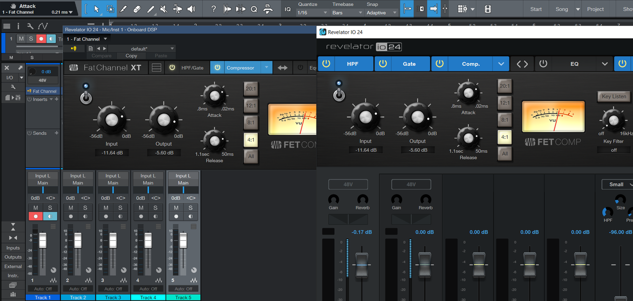Screen dimensions: 633x301
Task: Toggle Comp. power in Revelator IO 24
Action: click(440, 64)
